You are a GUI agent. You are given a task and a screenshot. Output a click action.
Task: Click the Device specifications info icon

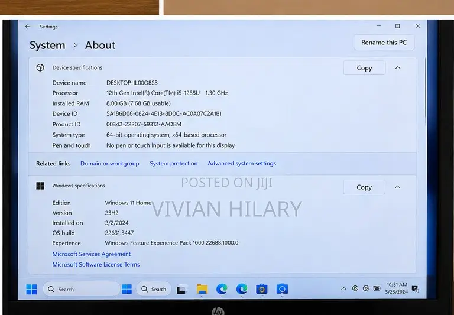[x=40, y=68]
